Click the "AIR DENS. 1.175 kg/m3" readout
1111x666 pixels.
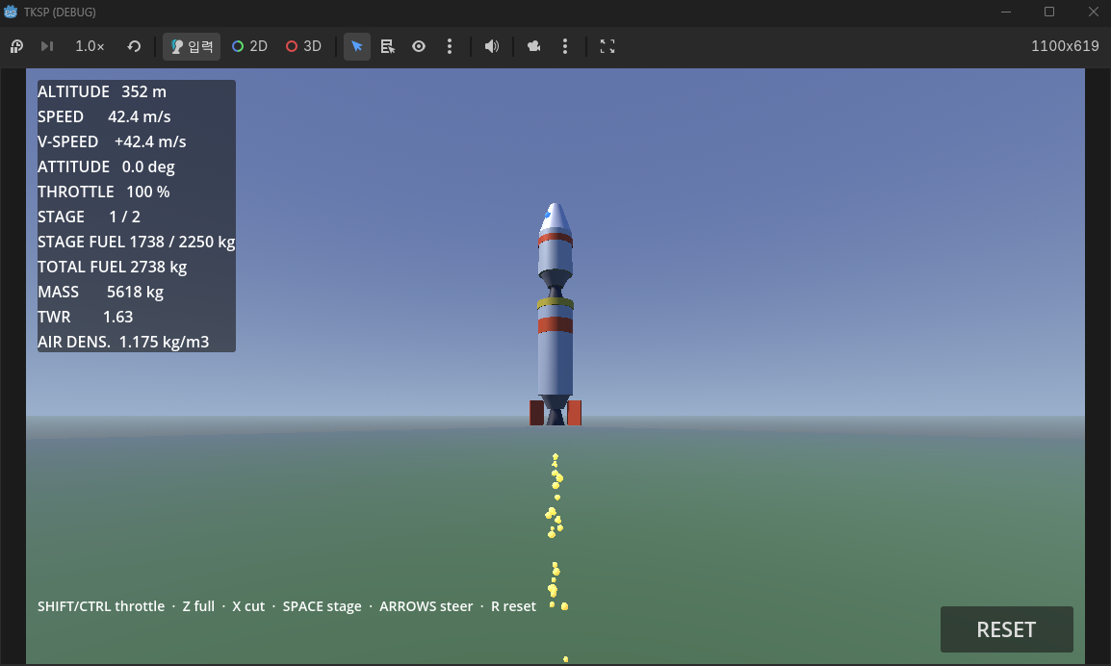(x=123, y=343)
